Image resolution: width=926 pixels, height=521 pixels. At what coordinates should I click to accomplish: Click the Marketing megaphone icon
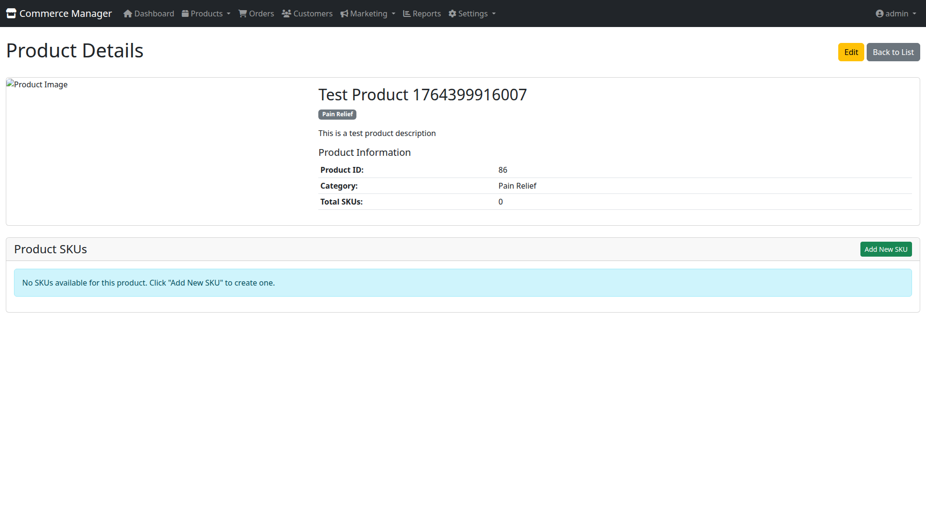(x=344, y=14)
